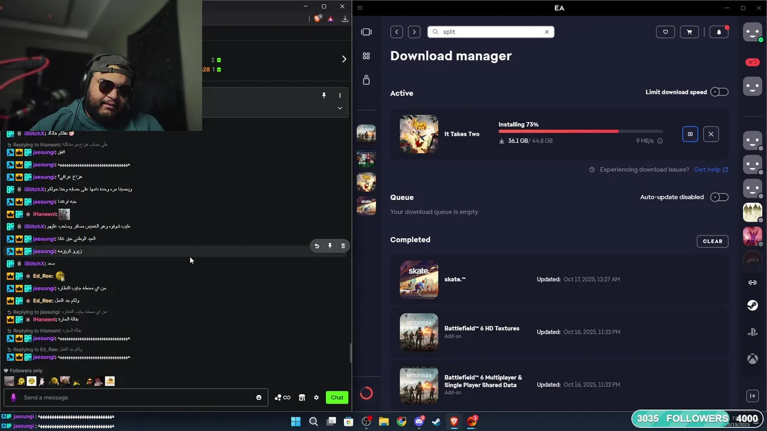
Task: Open Battlefield 6 Multiplayer Shared Data thumbnail
Action: click(x=419, y=384)
